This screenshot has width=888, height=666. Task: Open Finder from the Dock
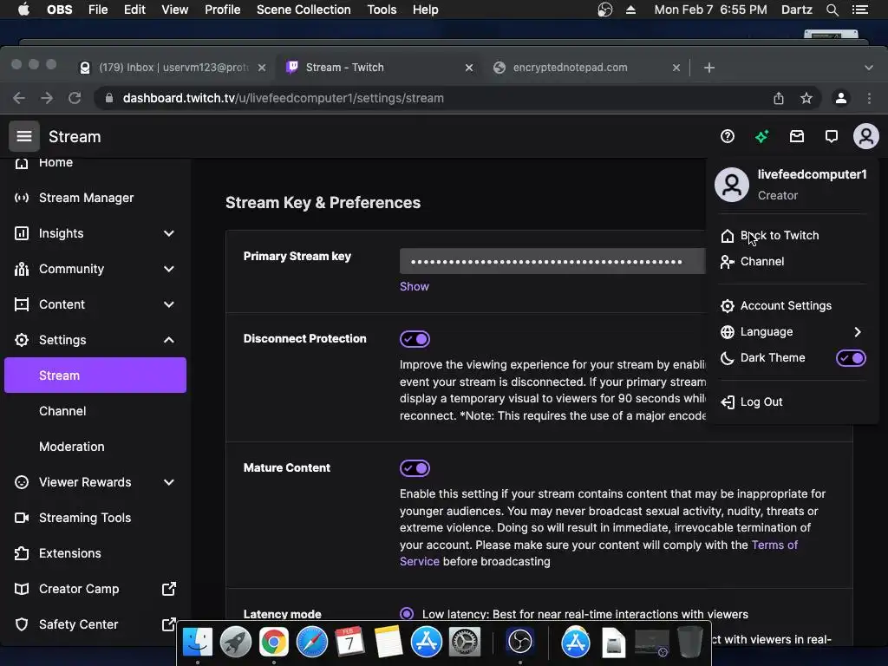[x=197, y=642]
